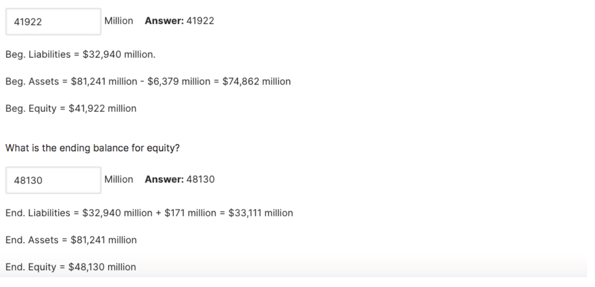The image size is (595, 287).
Task: Click the Million label beside the 41922 field
Action: pos(119,21)
